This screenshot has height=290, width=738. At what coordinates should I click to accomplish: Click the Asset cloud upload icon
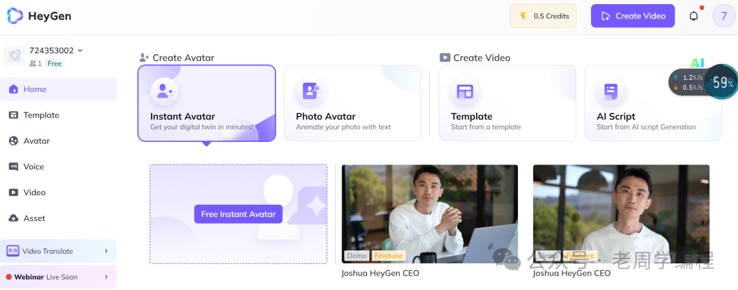(14, 218)
